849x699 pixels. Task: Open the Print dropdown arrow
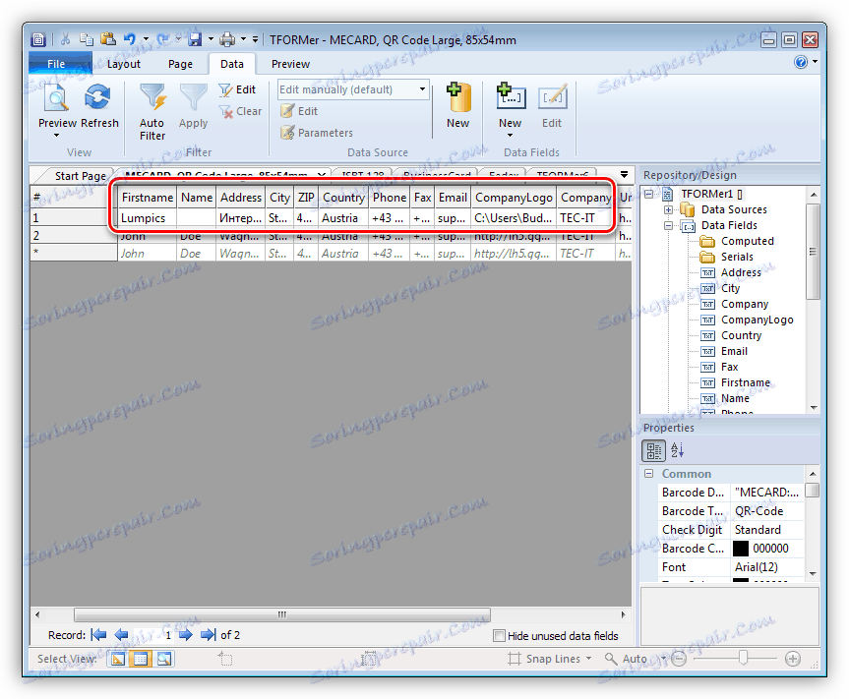[243, 39]
